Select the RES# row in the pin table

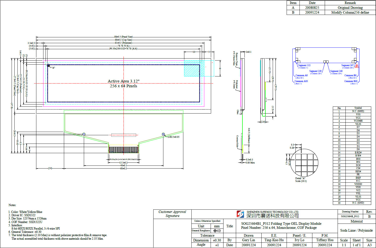click(352, 172)
